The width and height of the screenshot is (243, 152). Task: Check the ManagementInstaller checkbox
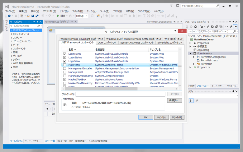[64, 68]
